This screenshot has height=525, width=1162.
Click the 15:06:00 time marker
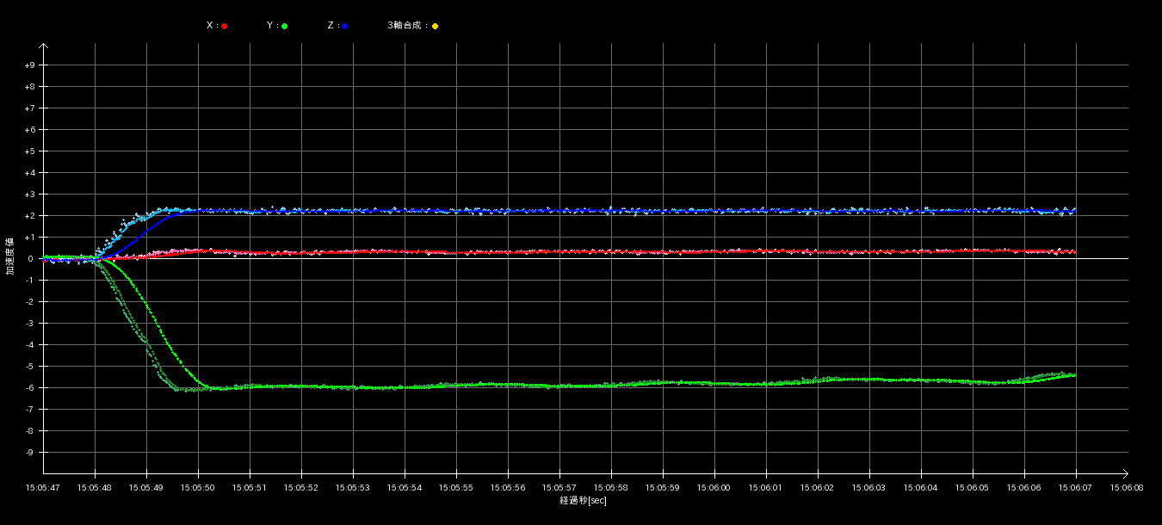[714, 487]
